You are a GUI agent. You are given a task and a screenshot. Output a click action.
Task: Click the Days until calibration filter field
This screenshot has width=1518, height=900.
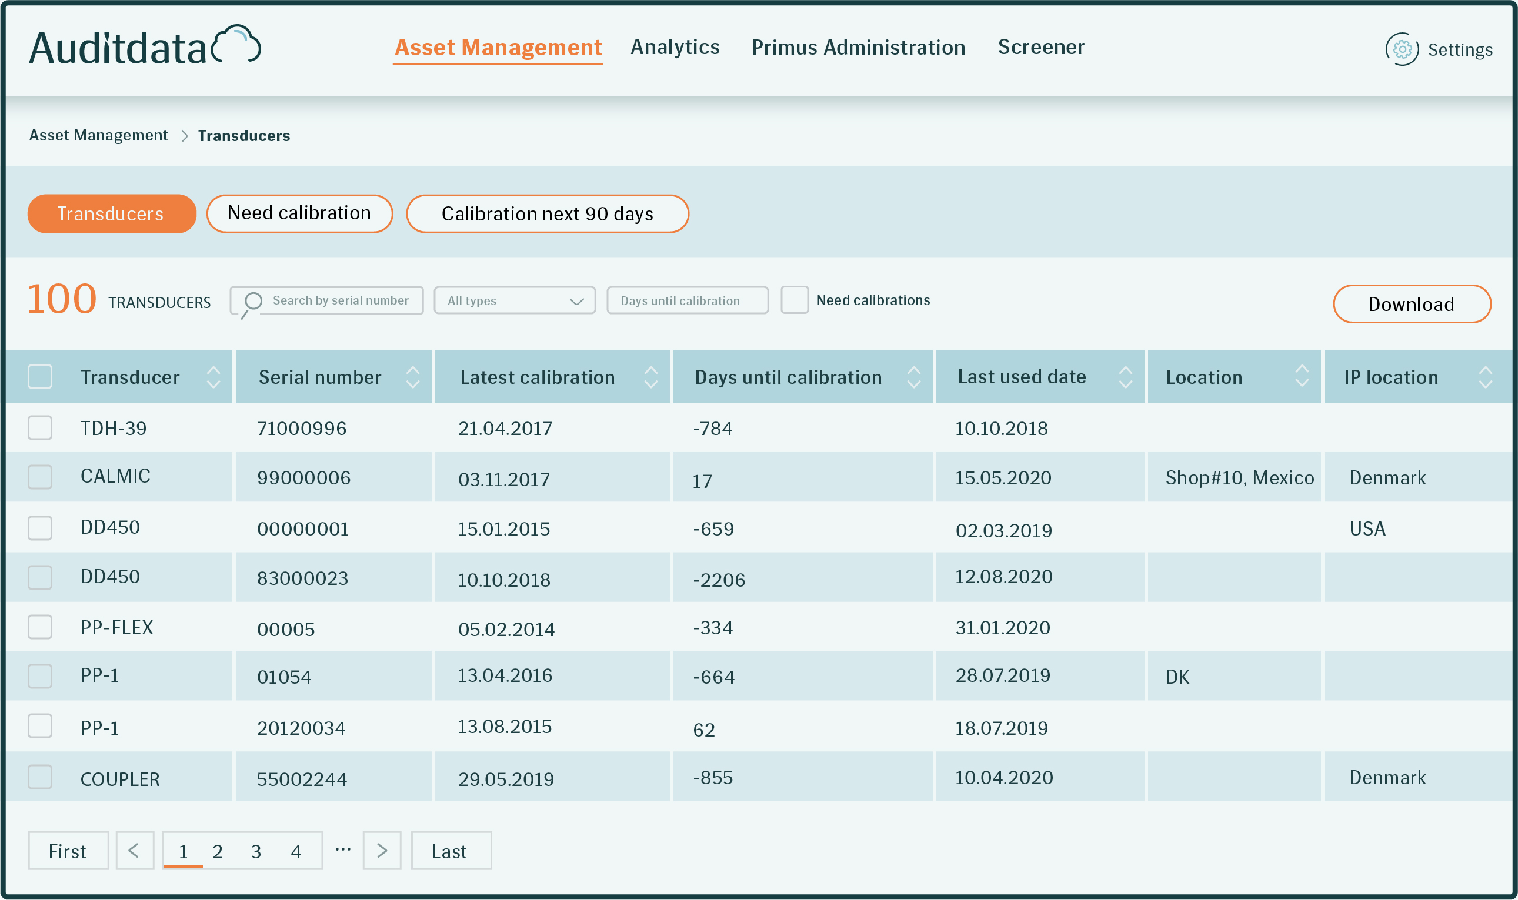click(x=687, y=300)
